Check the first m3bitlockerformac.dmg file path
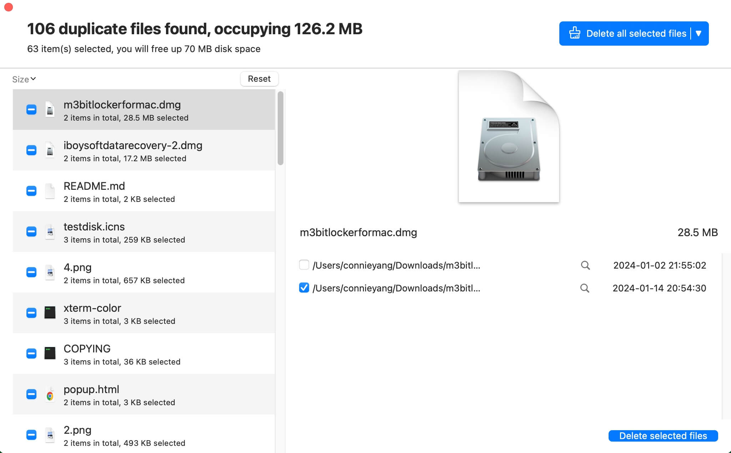The image size is (731, 453). 304,265
